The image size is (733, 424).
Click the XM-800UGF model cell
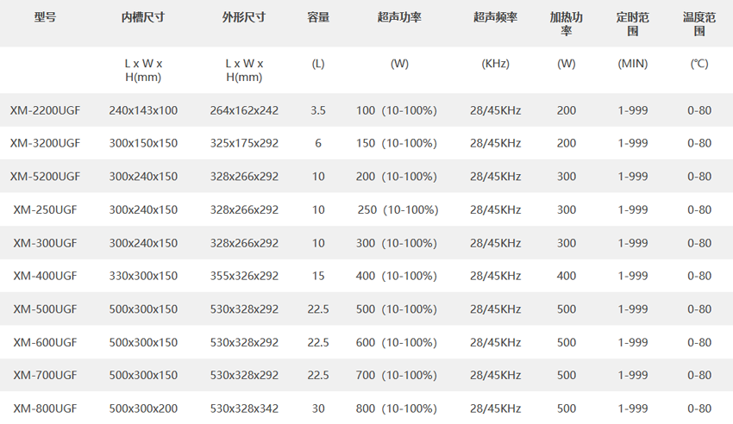[x=45, y=408]
